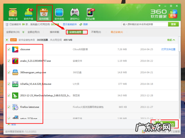Collapse the group with 收起 arrow
Screen dimensions: 185x138
click(171, 40)
